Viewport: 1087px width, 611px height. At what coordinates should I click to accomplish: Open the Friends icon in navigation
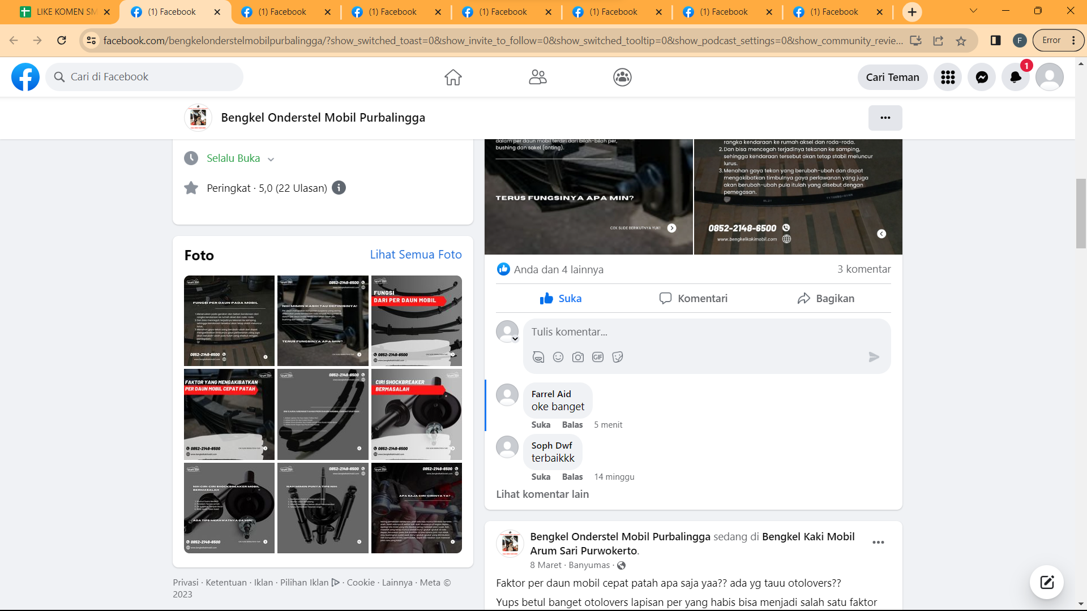coord(537,77)
